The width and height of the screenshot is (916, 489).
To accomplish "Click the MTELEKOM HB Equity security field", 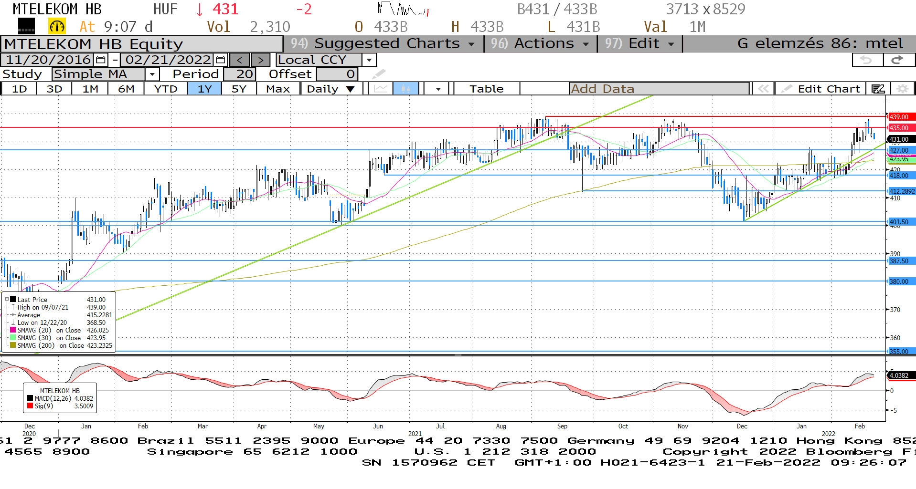I will pos(142,44).
